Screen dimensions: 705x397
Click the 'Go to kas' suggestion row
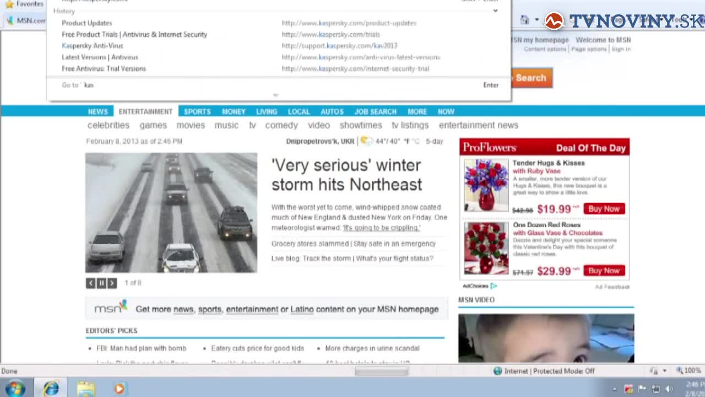click(x=278, y=85)
